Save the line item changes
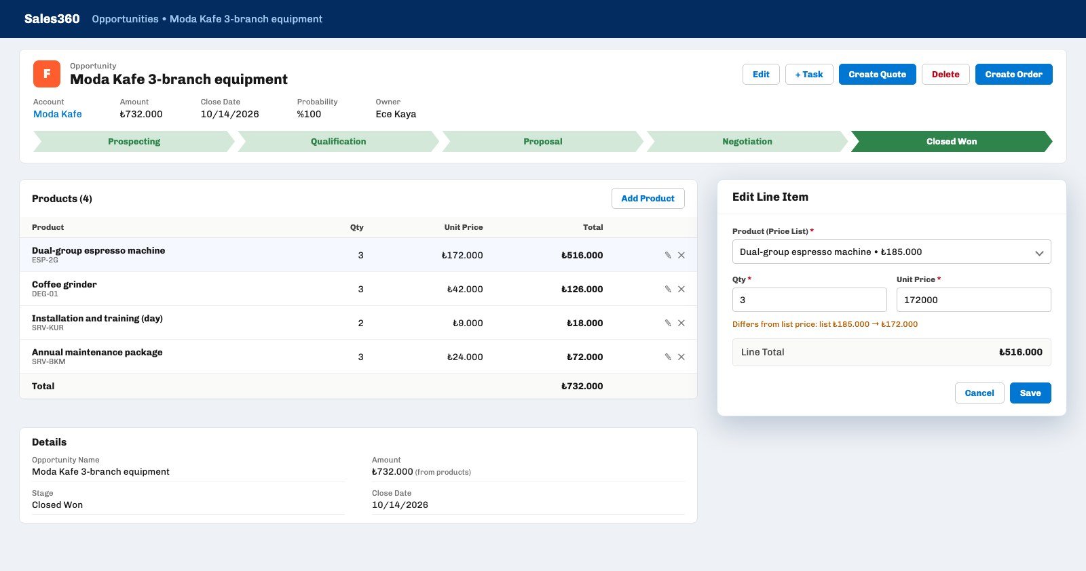 tap(1030, 393)
